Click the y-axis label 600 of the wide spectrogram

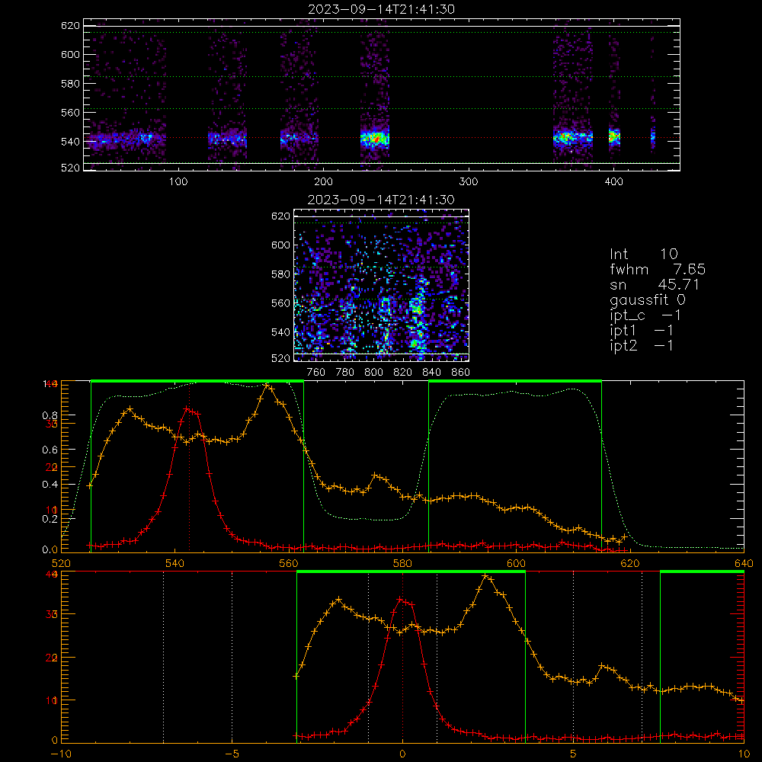coord(70,54)
